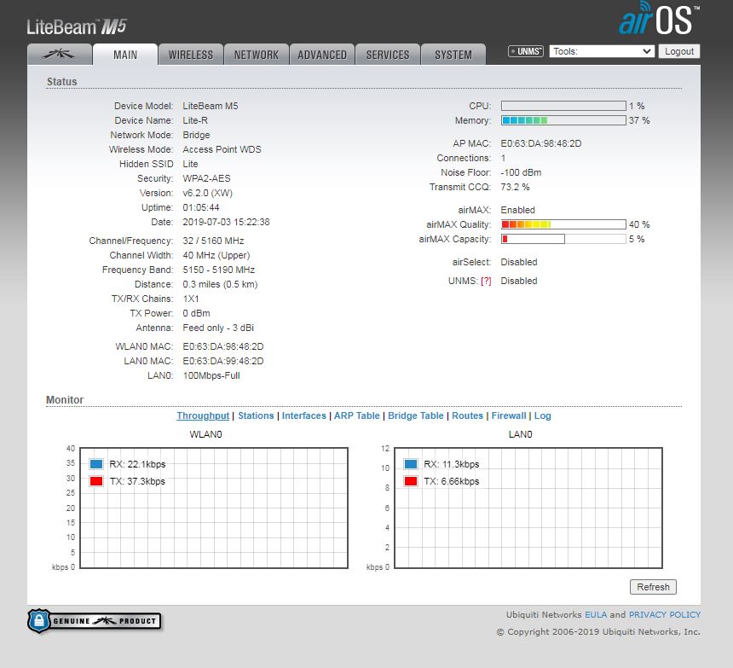Switch to the MAIN tab
This screenshot has width=733, height=668.
pos(125,55)
